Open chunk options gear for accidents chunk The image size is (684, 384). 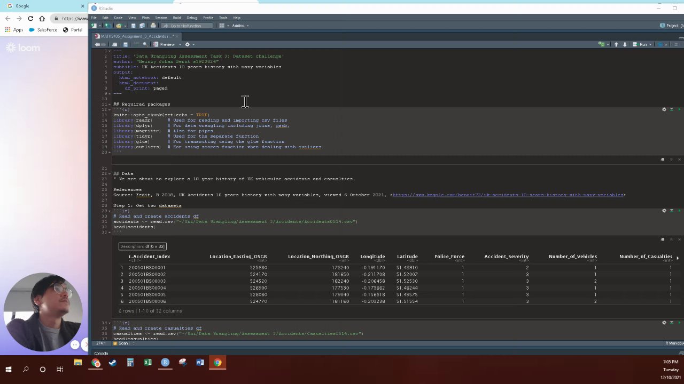click(664, 211)
